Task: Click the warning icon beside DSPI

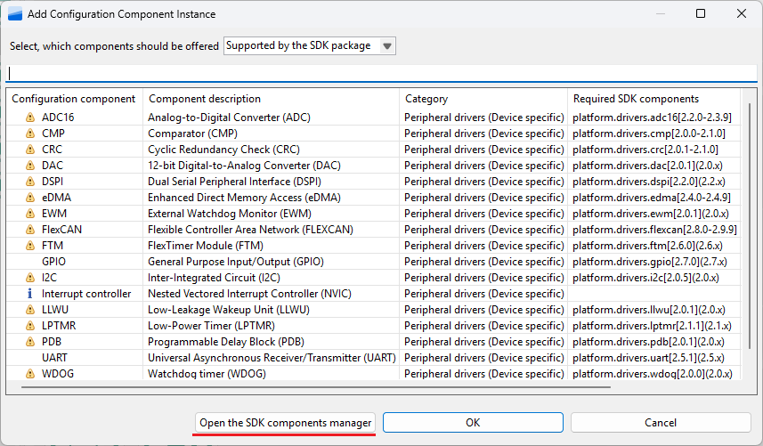Action: click(29, 182)
